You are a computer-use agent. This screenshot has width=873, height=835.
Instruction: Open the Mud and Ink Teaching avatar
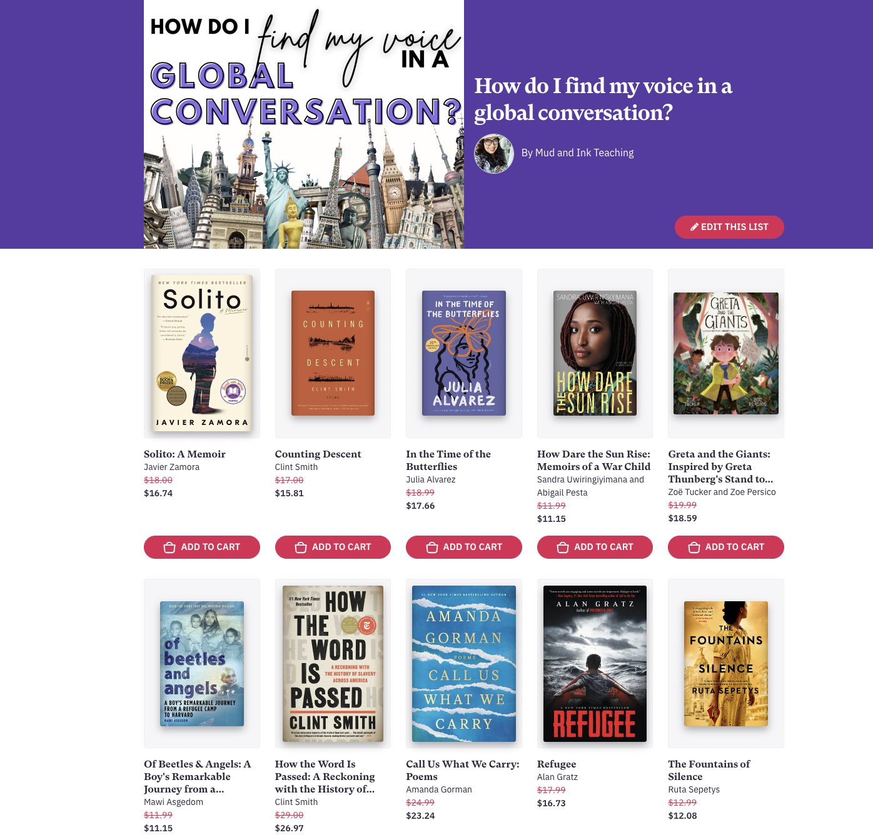[x=493, y=153]
